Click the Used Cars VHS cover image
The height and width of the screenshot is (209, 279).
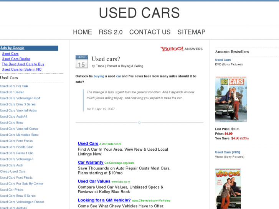click(x=228, y=188)
